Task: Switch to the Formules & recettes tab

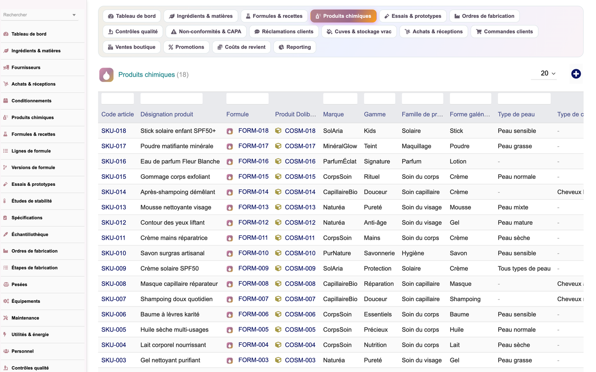Action: click(274, 16)
